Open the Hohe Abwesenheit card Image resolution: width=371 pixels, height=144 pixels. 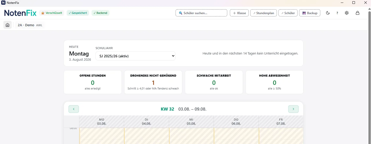coord(275,82)
